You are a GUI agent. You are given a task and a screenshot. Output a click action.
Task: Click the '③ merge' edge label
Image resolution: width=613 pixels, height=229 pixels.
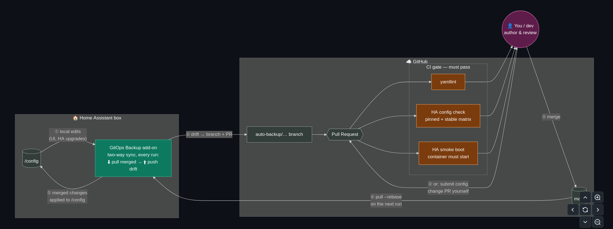click(551, 117)
